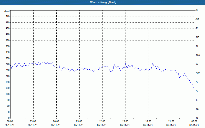Click the SW compass label on right axis
The image size is (205, 128).
[x=198, y=73]
